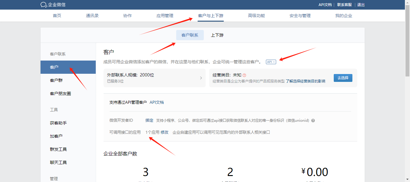The image size is (410, 182).
Task: Open the 我的企业 tab
Action: click(344, 16)
